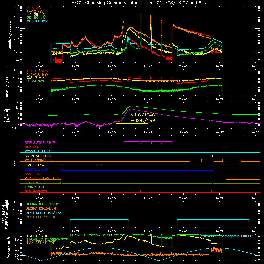Image resolution: width=264 pixels, height=264 pixels.
Task: Select the PARTICLE_FLAG label
Action: point(37,178)
